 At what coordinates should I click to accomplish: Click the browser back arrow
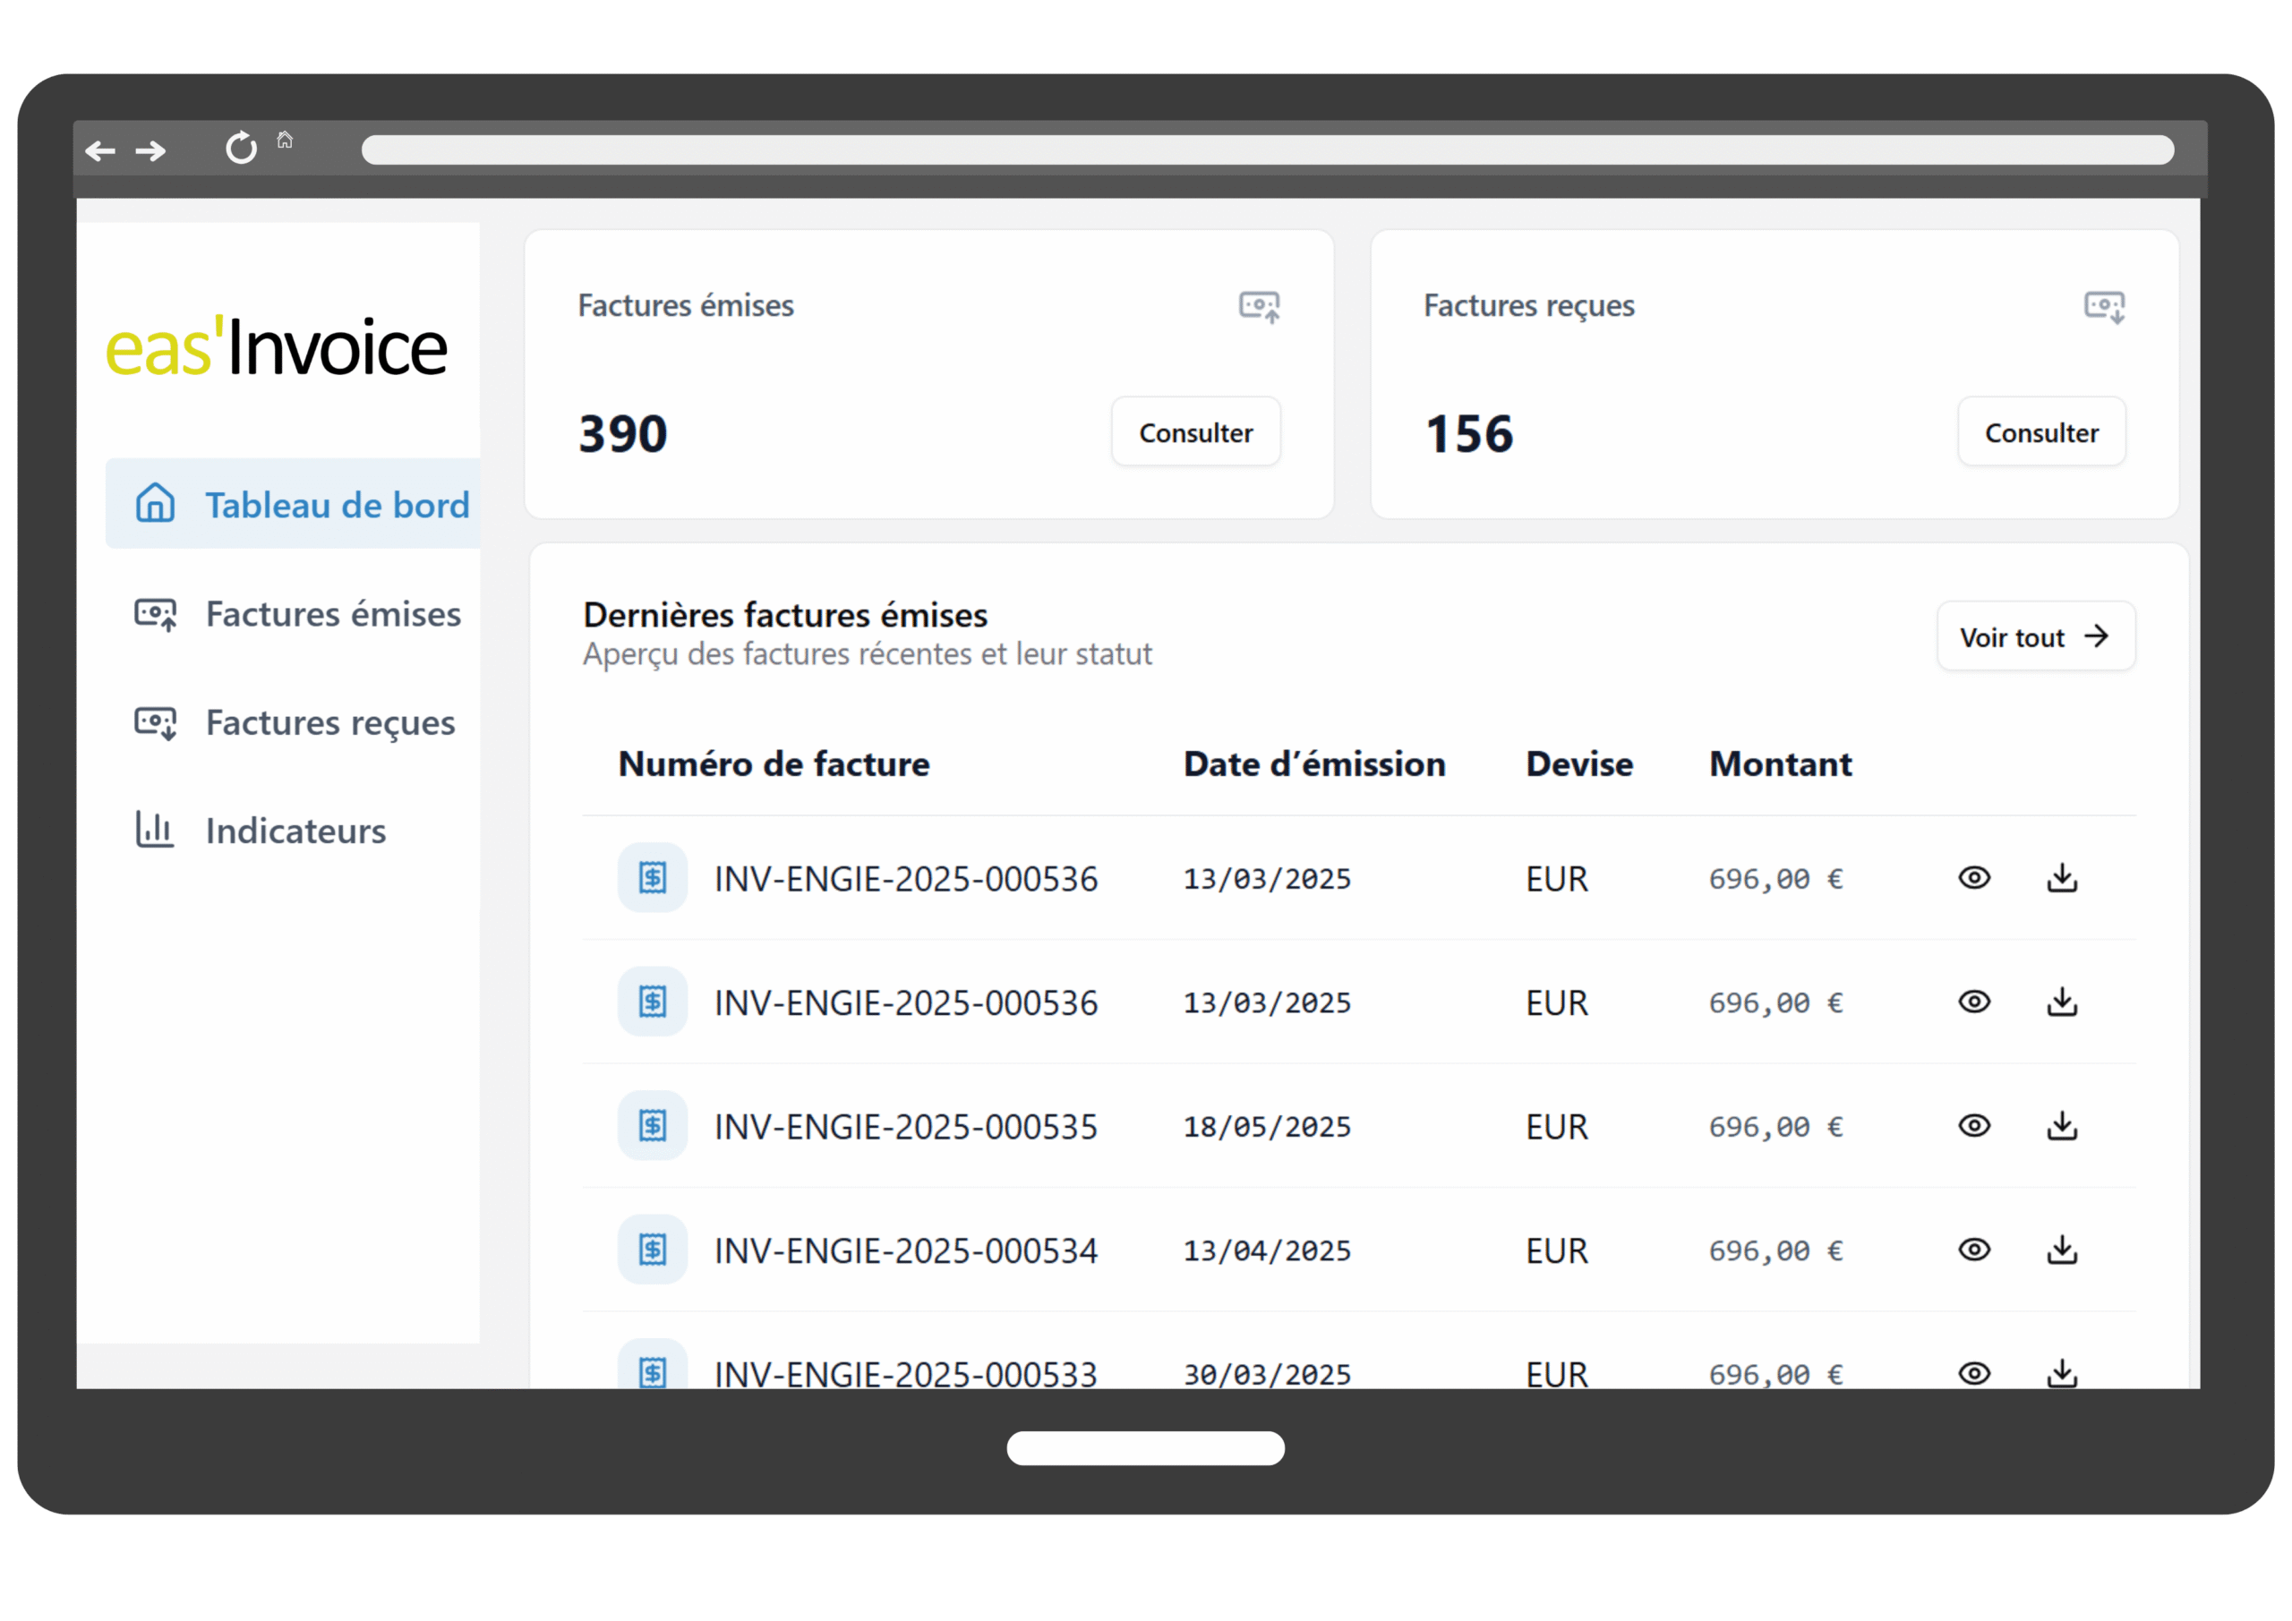[x=99, y=150]
